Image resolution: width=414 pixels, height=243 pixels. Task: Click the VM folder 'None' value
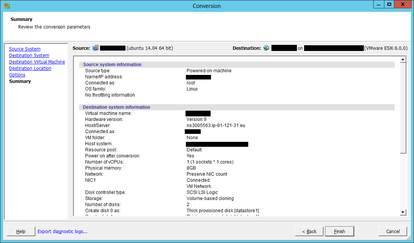pyautogui.click(x=192, y=137)
